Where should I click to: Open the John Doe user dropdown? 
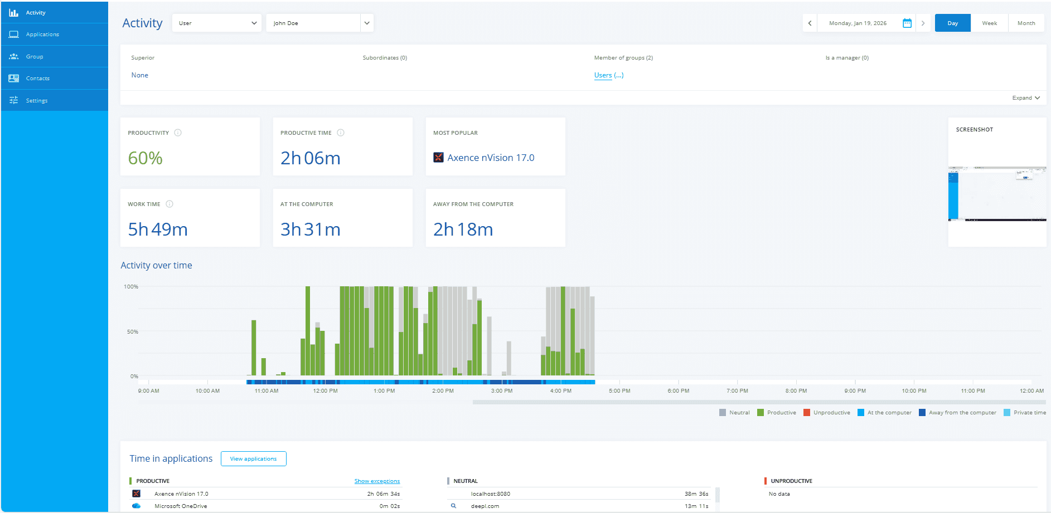[x=319, y=23]
